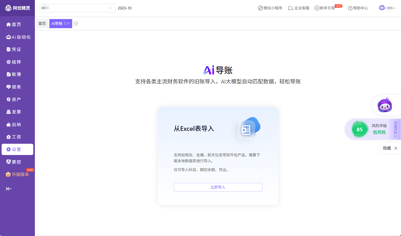The image size is (401, 236).
Task: Click the 85 risk score gauge
Action: click(359, 130)
